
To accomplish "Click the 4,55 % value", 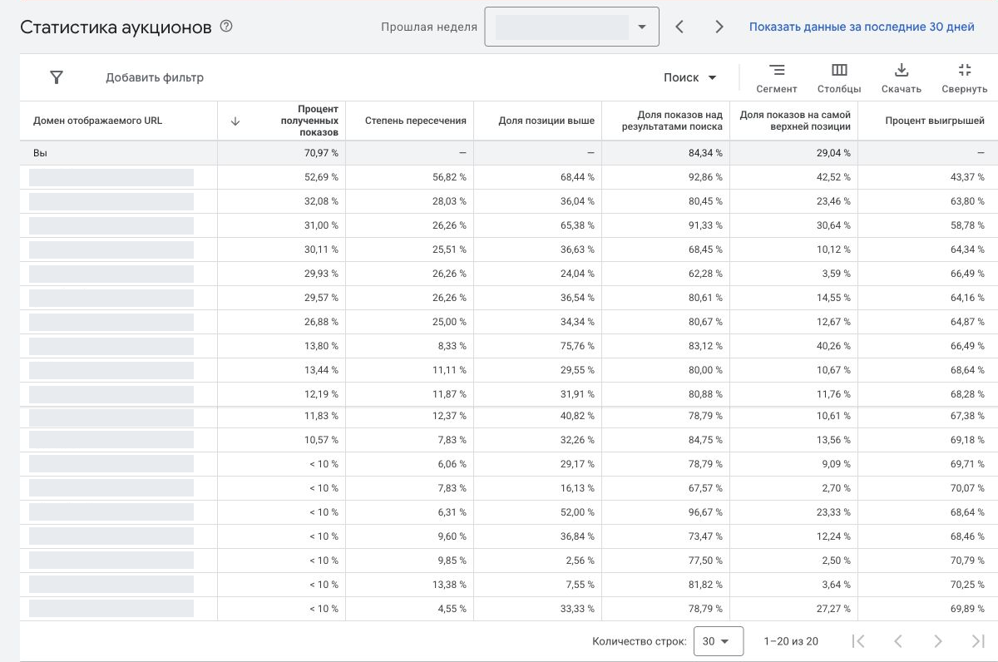I will click(452, 609).
